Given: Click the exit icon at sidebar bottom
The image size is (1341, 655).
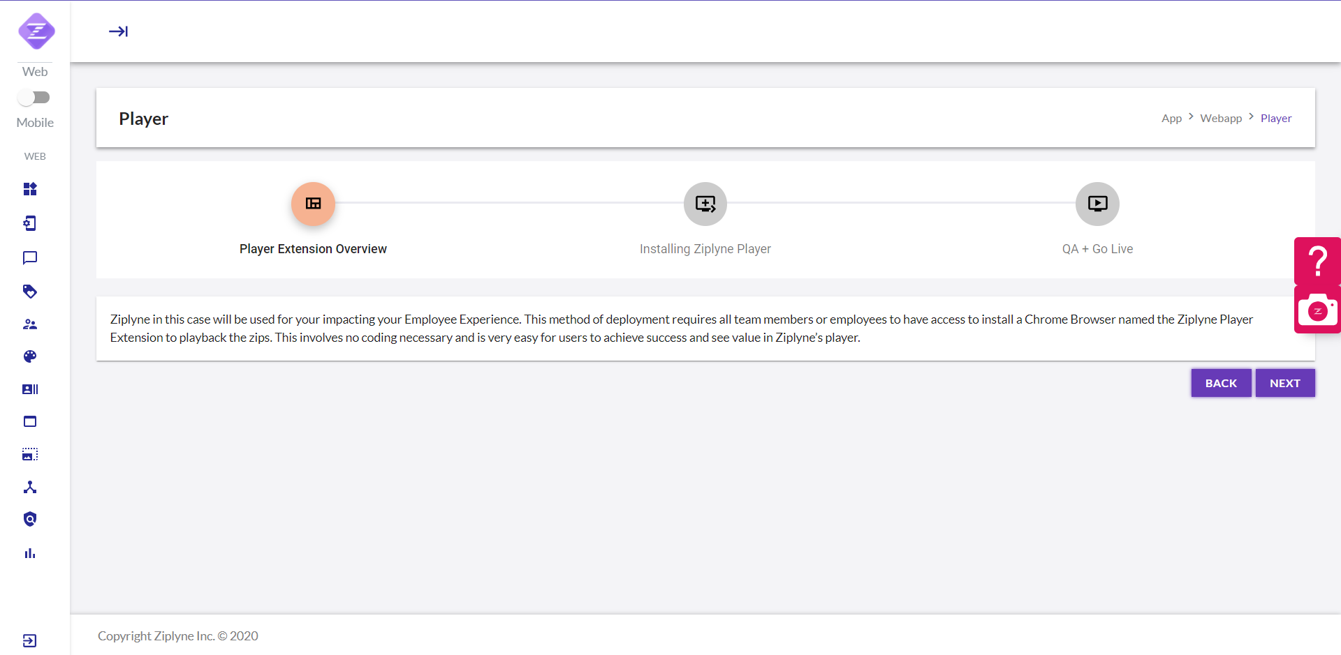Looking at the screenshot, I should (30, 641).
